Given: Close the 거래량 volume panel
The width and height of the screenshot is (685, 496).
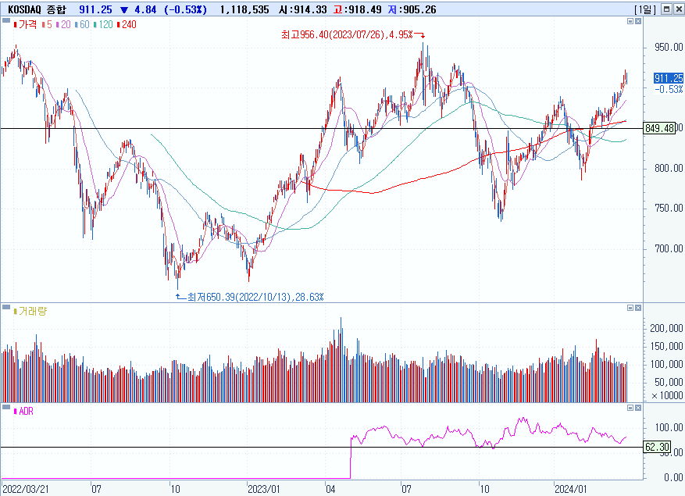Looking at the screenshot, I should [638, 308].
